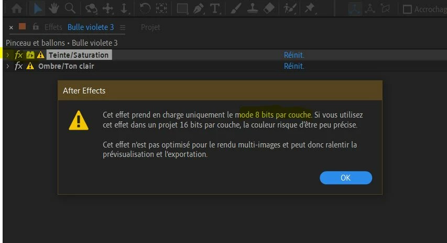Click OK in the After Effects dialog
Screen dimensions: 447x243
346,177
